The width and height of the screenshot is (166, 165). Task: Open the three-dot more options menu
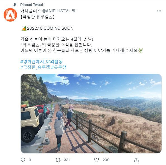[159, 11]
